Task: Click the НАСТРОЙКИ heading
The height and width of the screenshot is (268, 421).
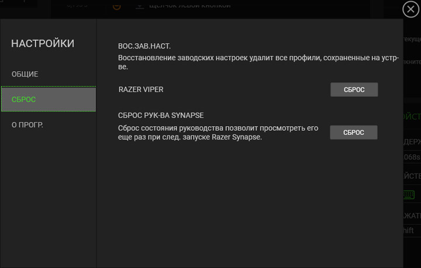Action: 43,44
